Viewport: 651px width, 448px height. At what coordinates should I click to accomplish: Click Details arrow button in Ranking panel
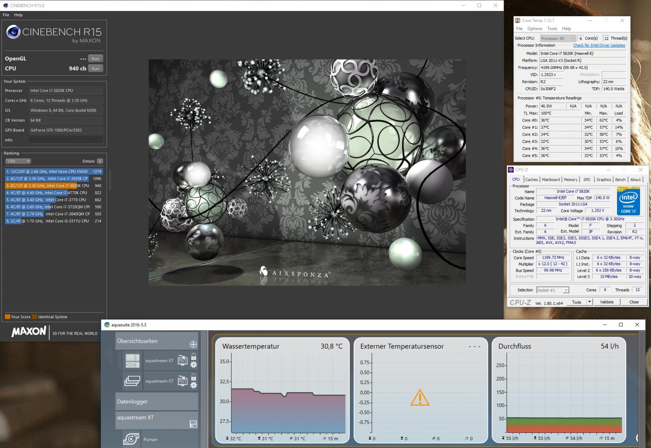[100, 161]
